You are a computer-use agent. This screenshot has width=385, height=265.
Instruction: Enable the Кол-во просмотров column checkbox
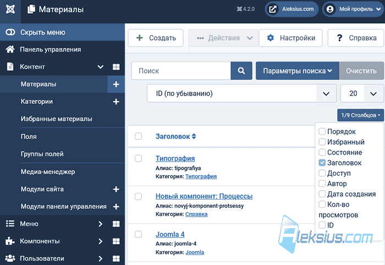322,204
